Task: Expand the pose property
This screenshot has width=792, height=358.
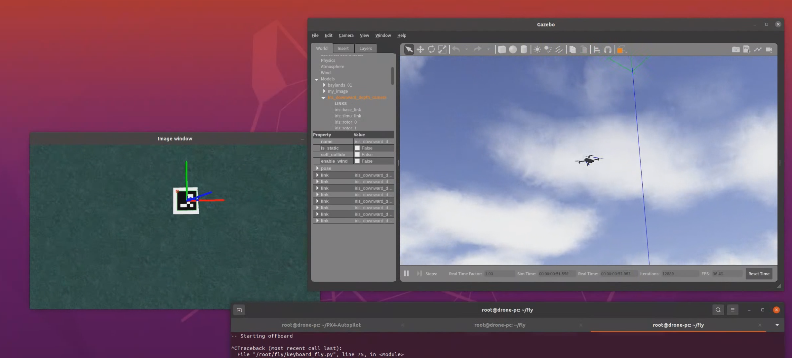Action: 317,168
